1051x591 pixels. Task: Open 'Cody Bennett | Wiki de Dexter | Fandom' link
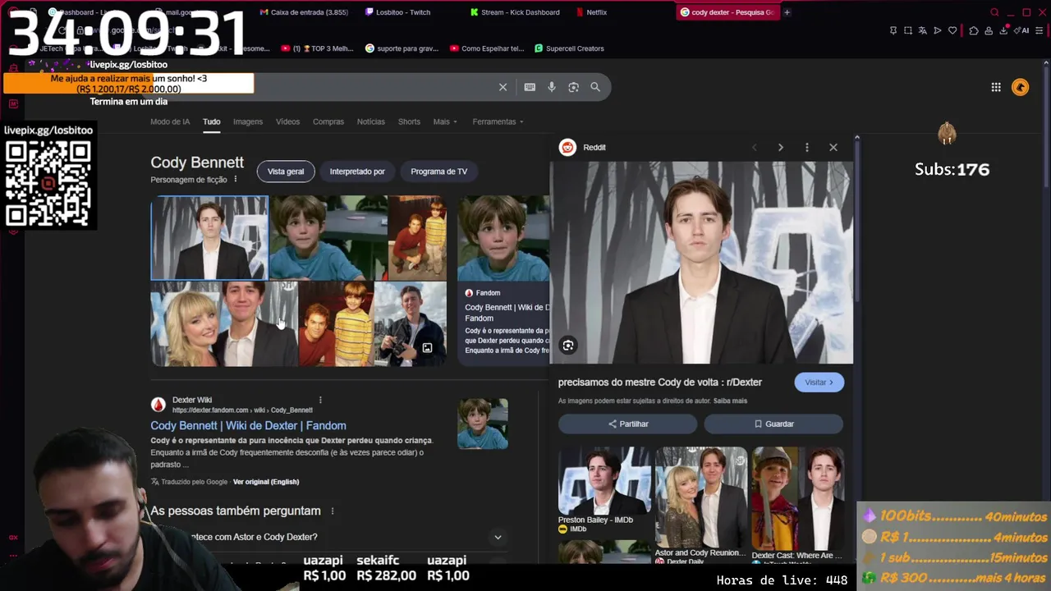[248, 426]
